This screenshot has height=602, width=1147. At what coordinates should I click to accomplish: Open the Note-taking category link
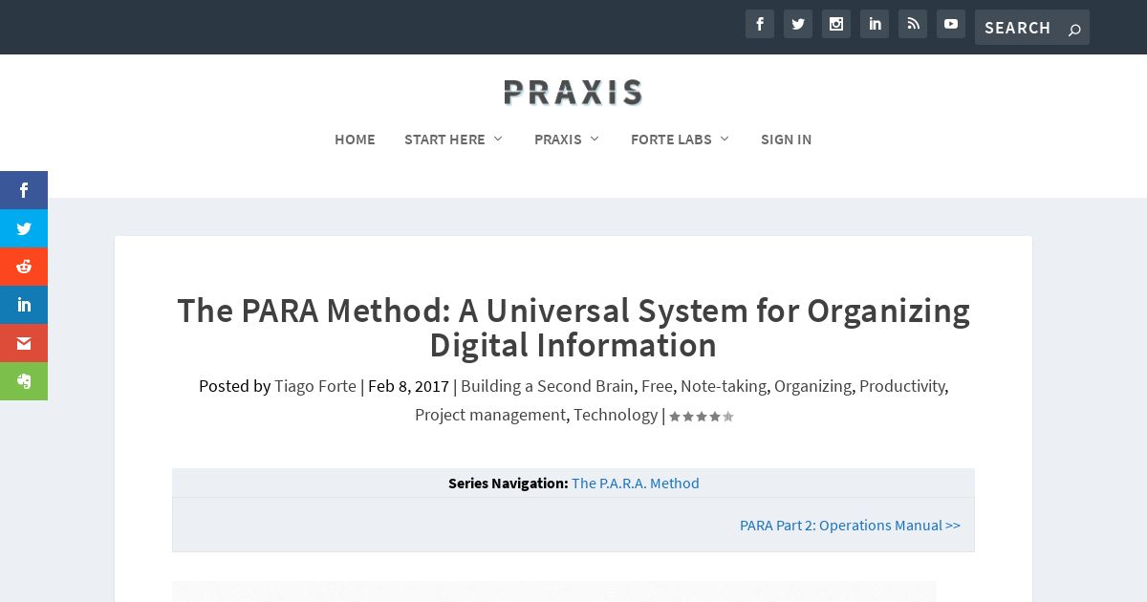pyautogui.click(x=724, y=386)
